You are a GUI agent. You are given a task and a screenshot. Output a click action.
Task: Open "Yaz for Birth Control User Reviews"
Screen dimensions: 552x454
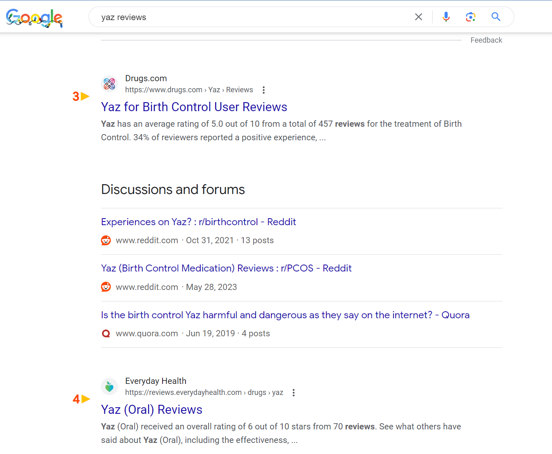(194, 107)
